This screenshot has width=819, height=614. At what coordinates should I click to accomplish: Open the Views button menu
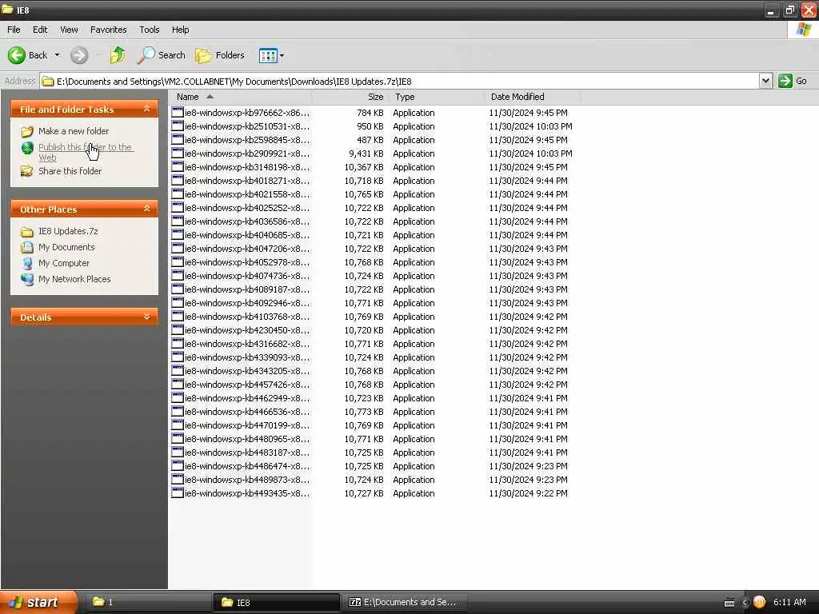coord(271,55)
